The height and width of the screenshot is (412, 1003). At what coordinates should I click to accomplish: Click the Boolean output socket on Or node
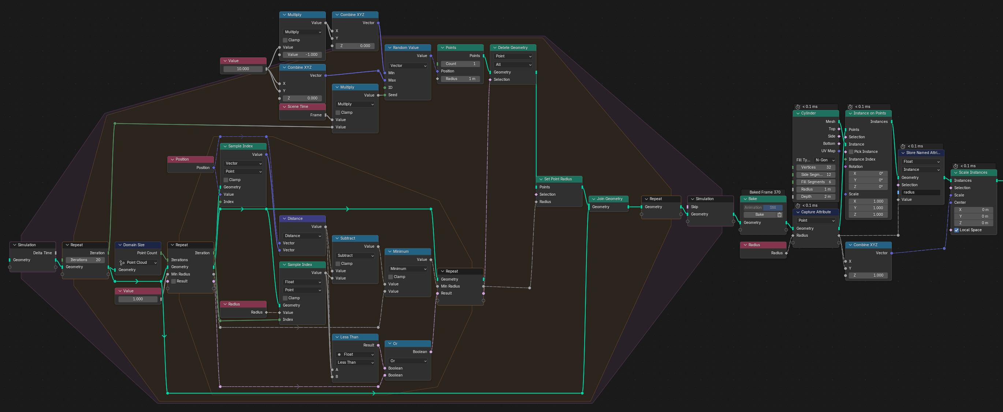point(430,352)
